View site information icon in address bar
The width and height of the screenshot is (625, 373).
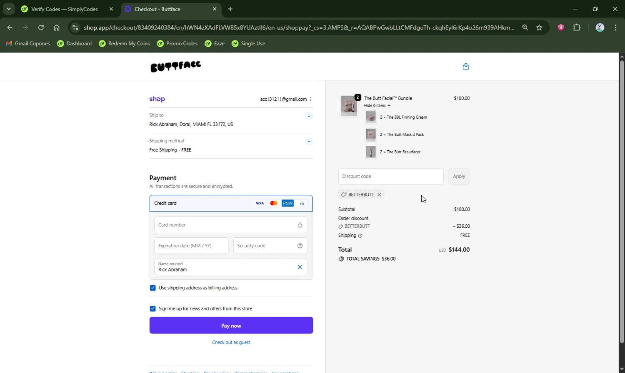[x=75, y=27]
